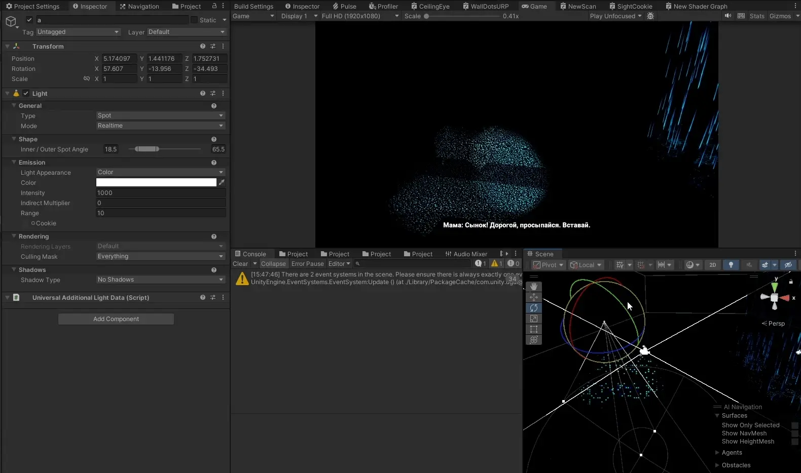
Task: Select the Move tool in Scene toolbar
Action: tap(533, 297)
